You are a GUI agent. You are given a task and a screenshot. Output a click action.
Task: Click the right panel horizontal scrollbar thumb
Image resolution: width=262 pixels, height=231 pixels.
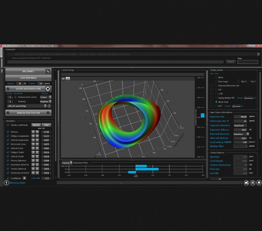[x=220, y=179]
